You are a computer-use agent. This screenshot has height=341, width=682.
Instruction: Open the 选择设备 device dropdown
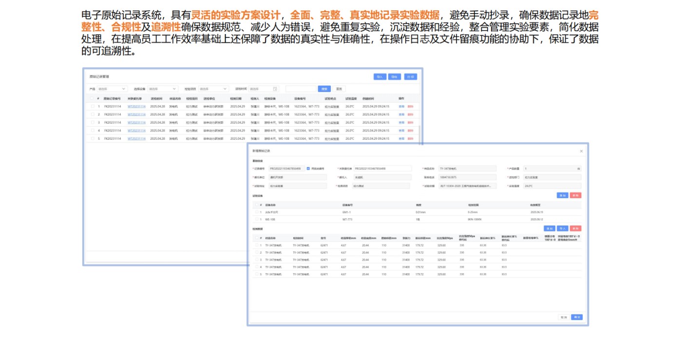pyautogui.click(x=163, y=89)
